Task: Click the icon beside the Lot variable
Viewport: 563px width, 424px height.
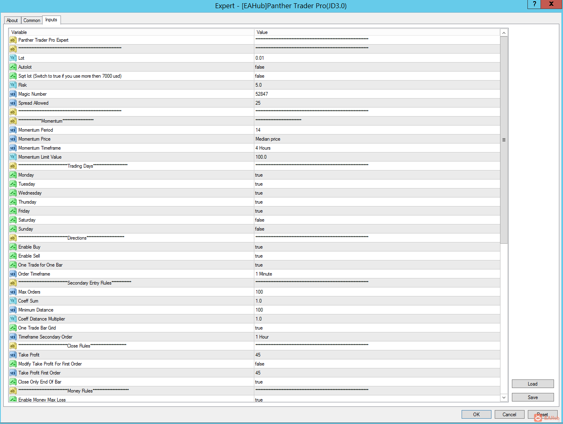Action: pyautogui.click(x=13, y=58)
